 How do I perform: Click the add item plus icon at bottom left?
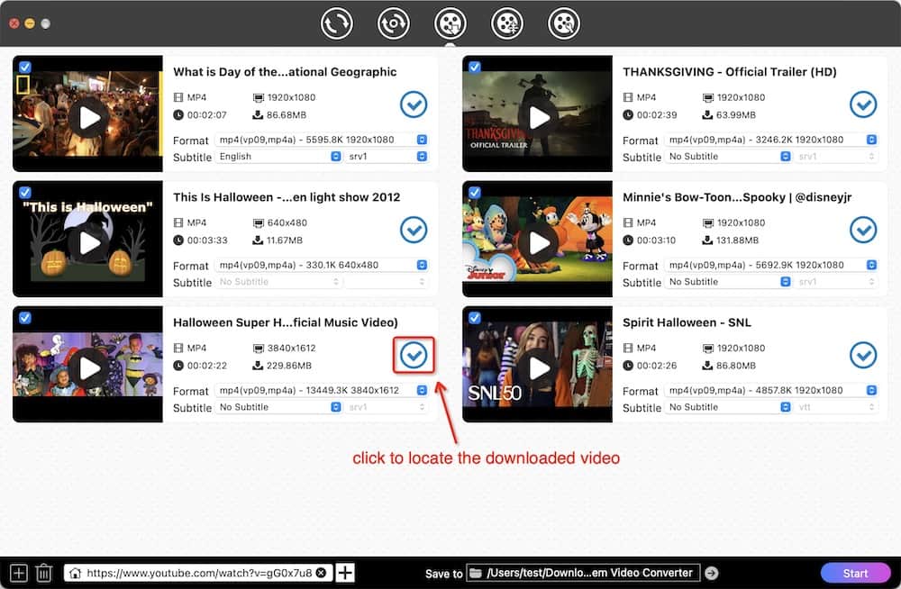18,573
